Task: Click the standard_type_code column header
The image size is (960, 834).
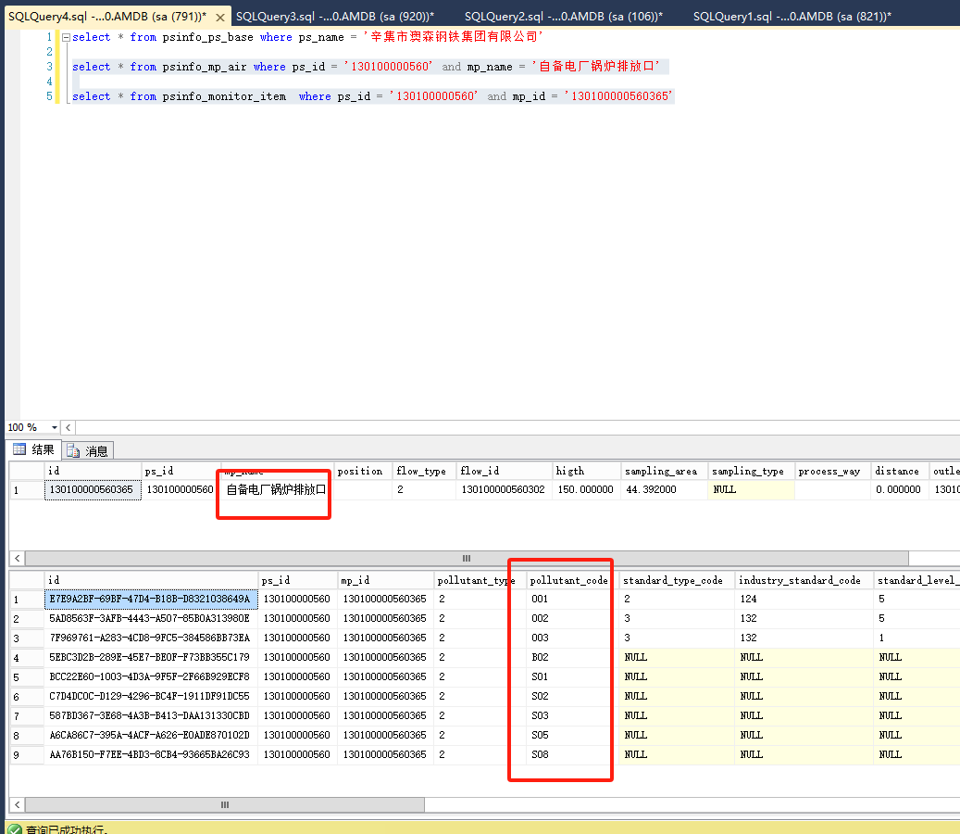Action: pyautogui.click(x=675, y=580)
